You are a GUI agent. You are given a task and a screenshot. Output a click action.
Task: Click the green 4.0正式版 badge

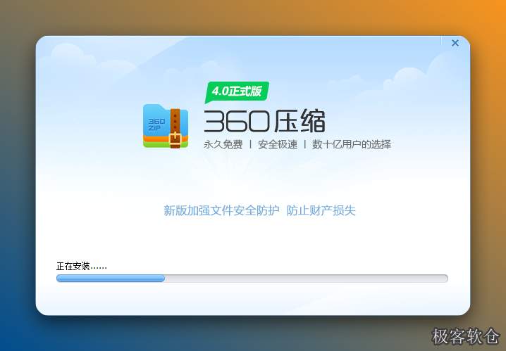tap(237, 91)
